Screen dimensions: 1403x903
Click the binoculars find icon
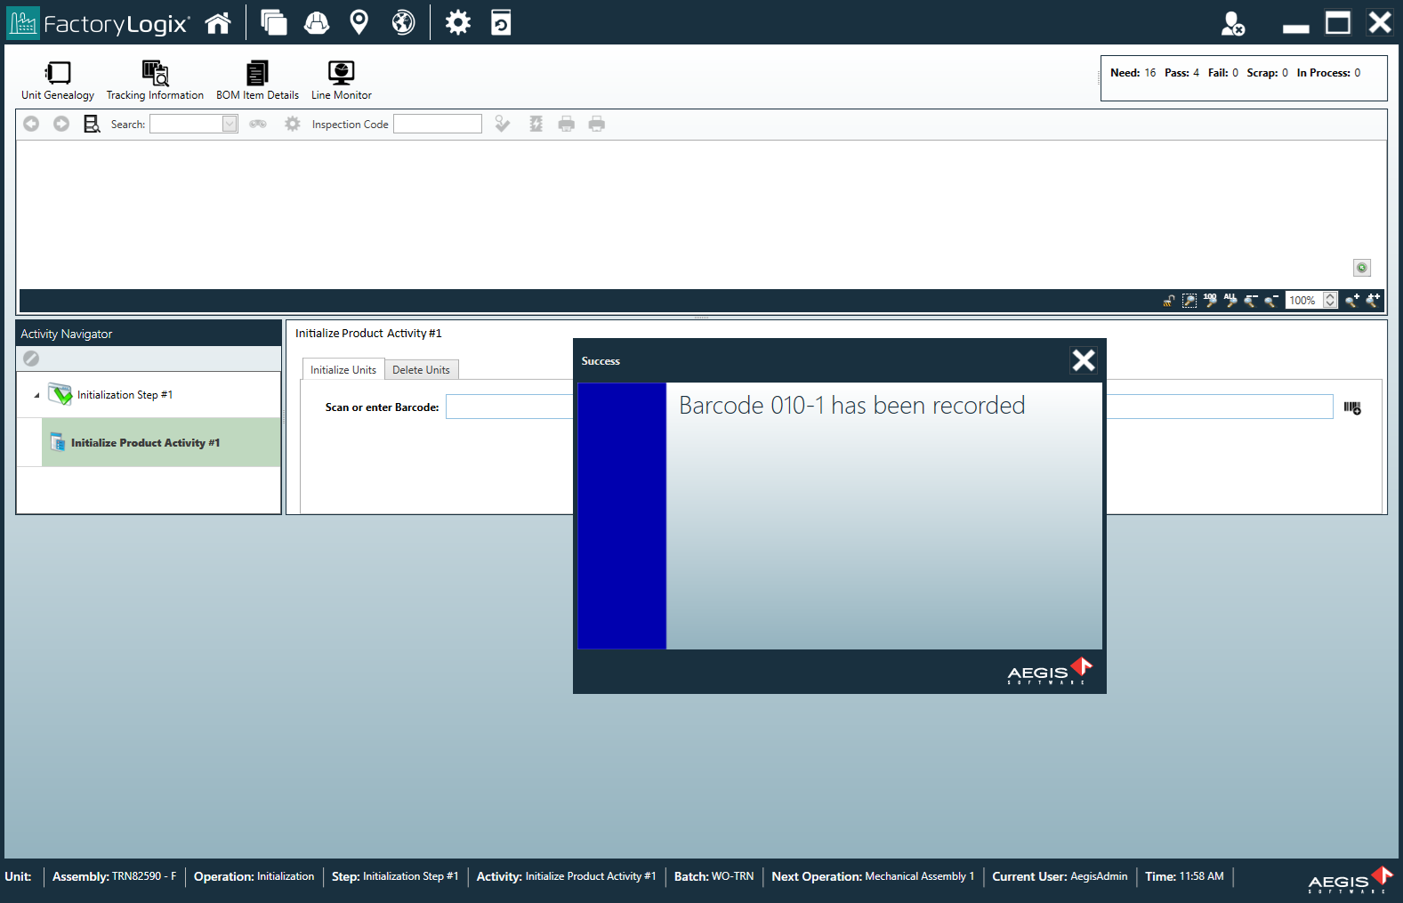click(258, 124)
